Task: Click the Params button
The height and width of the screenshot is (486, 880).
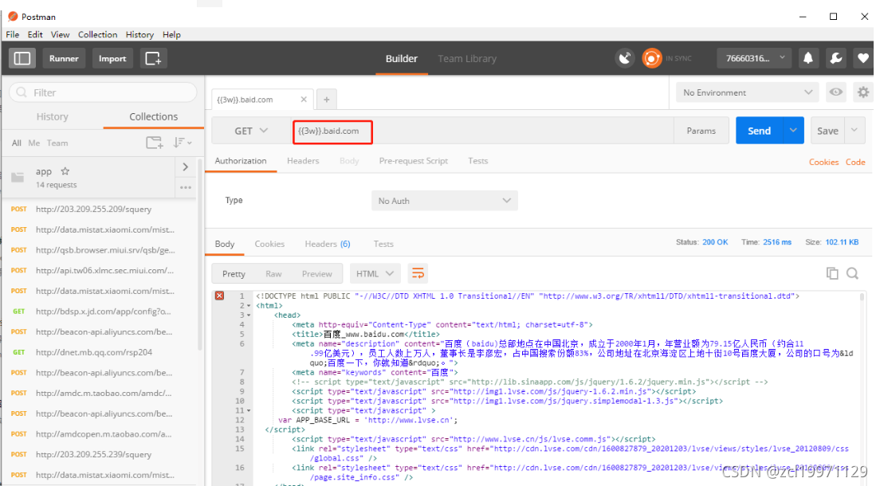Action: (701, 130)
